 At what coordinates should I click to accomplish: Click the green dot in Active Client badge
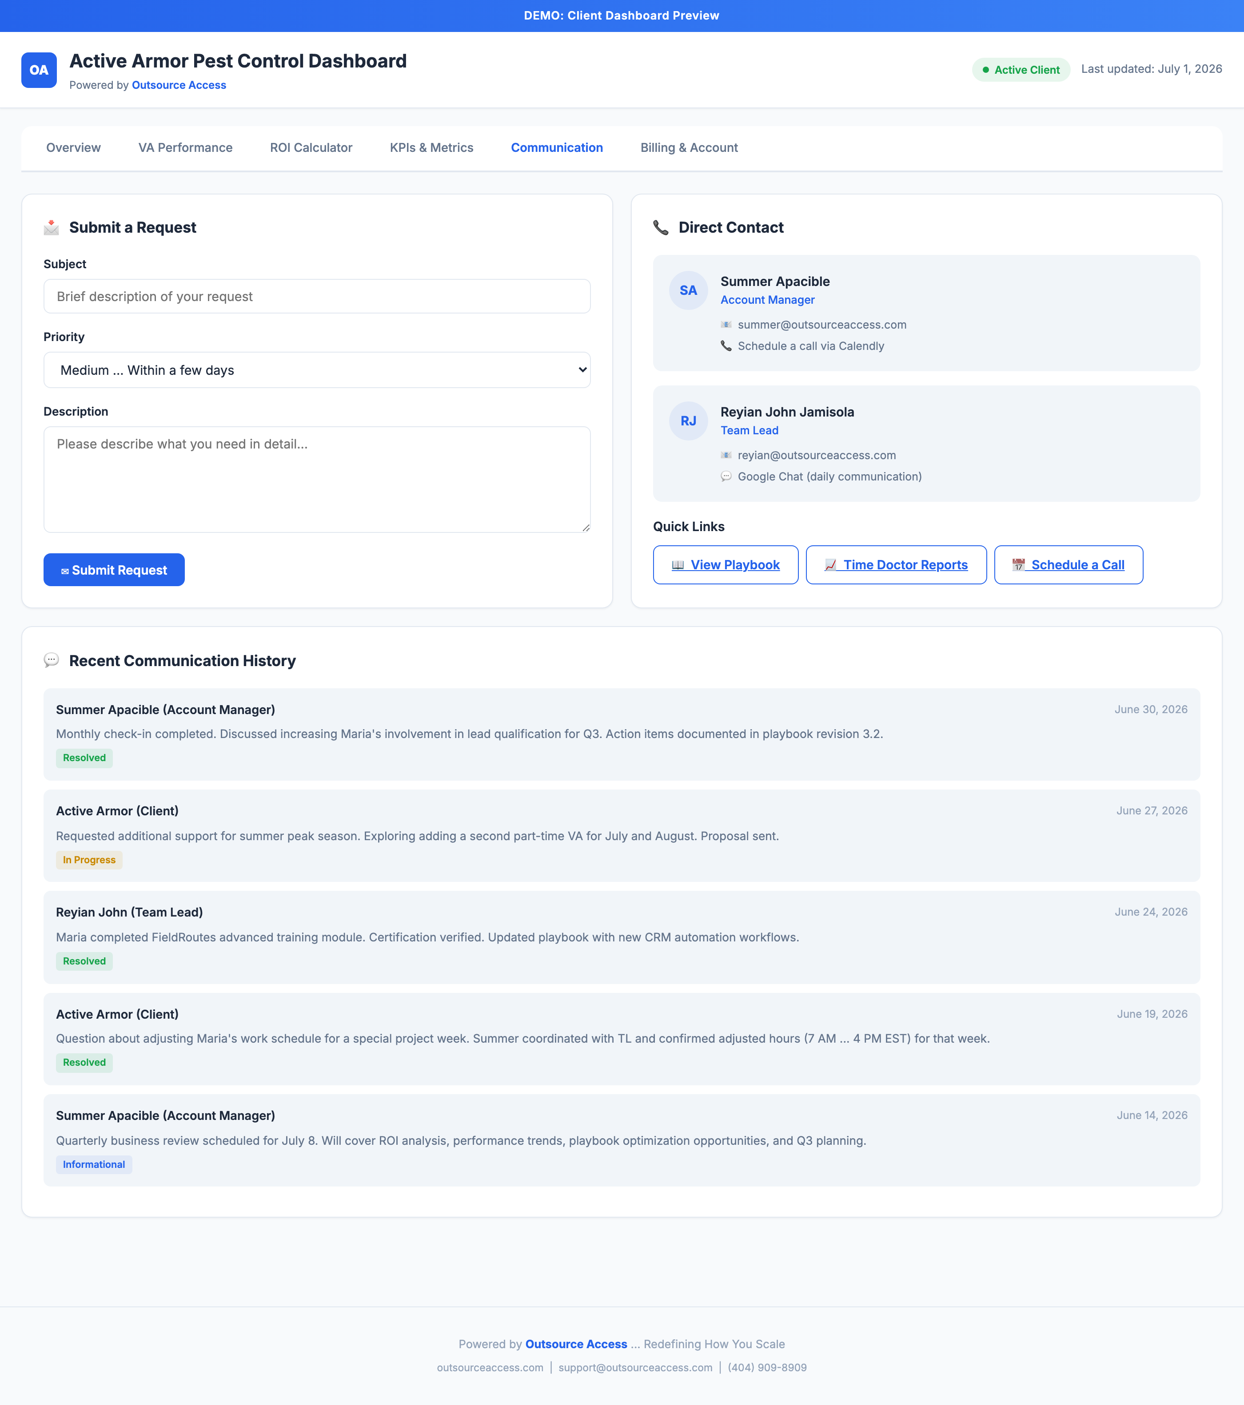pyautogui.click(x=986, y=70)
